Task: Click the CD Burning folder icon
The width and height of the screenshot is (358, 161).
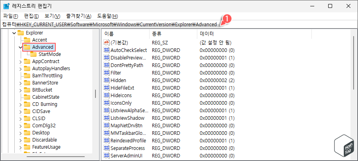Action: coord(27,104)
